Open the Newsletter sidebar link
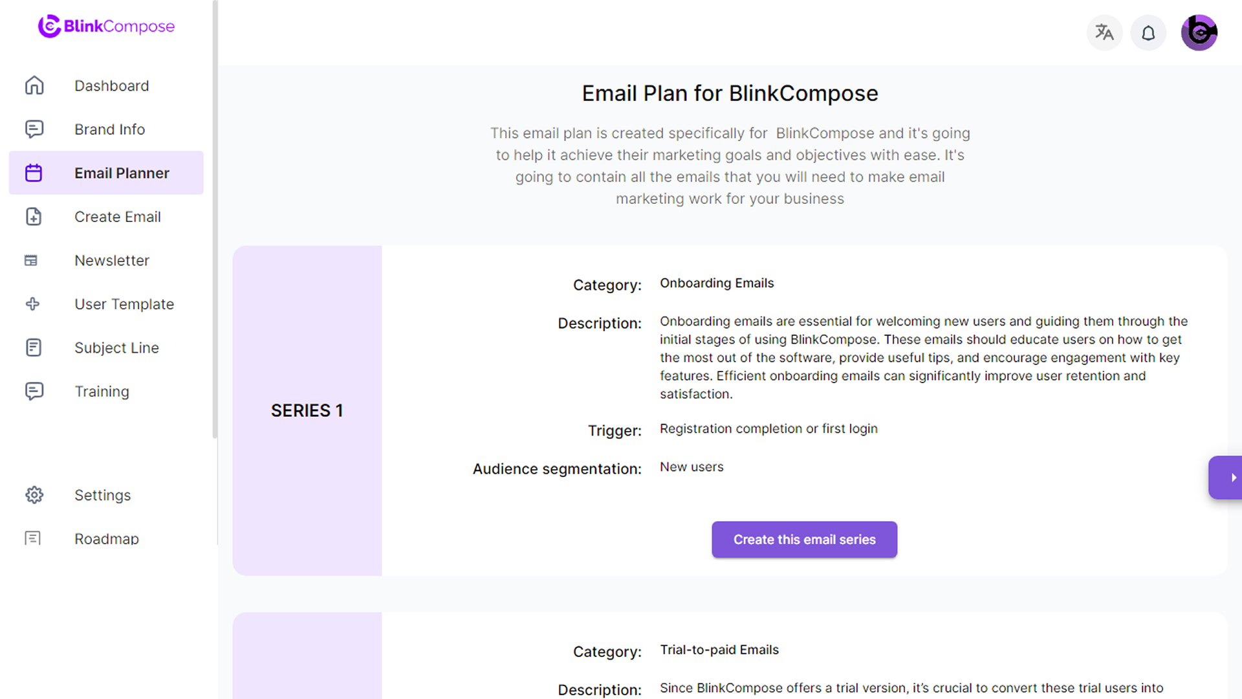The height and width of the screenshot is (699, 1242). pos(112,260)
